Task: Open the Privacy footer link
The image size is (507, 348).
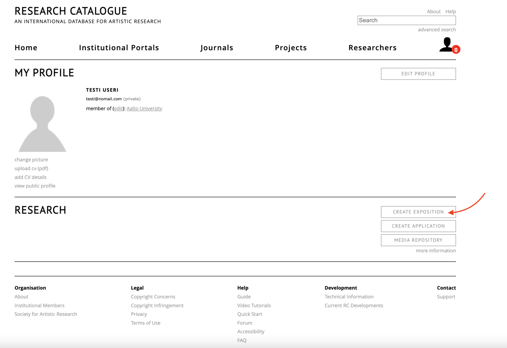Action: [139, 314]
